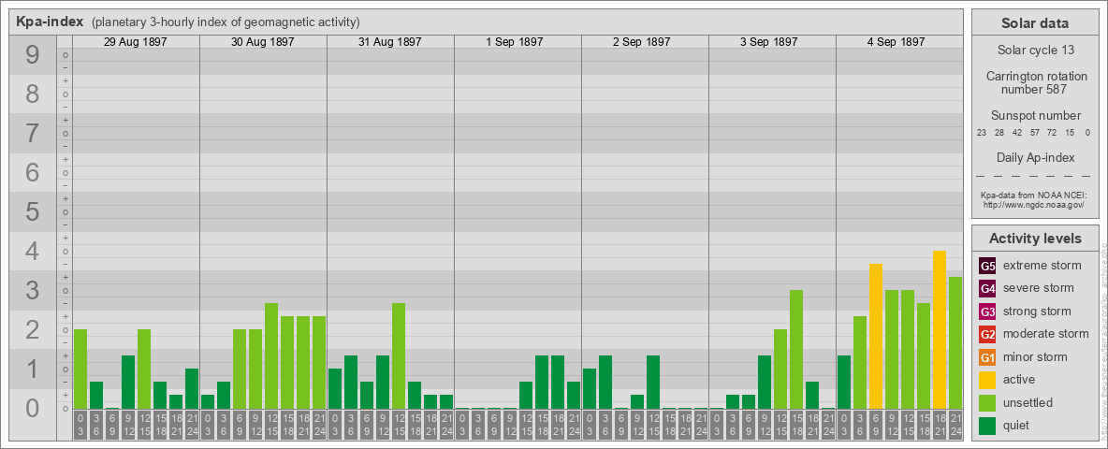
Task: Click sunspot number value 72
Action: click(1052, 133)
